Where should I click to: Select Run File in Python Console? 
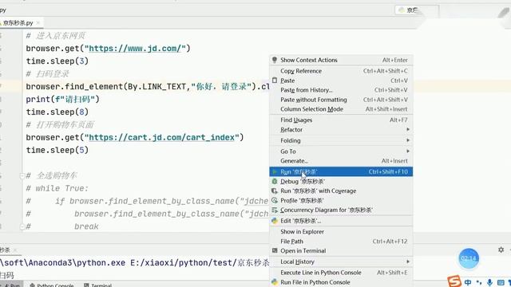coord(341,282)
